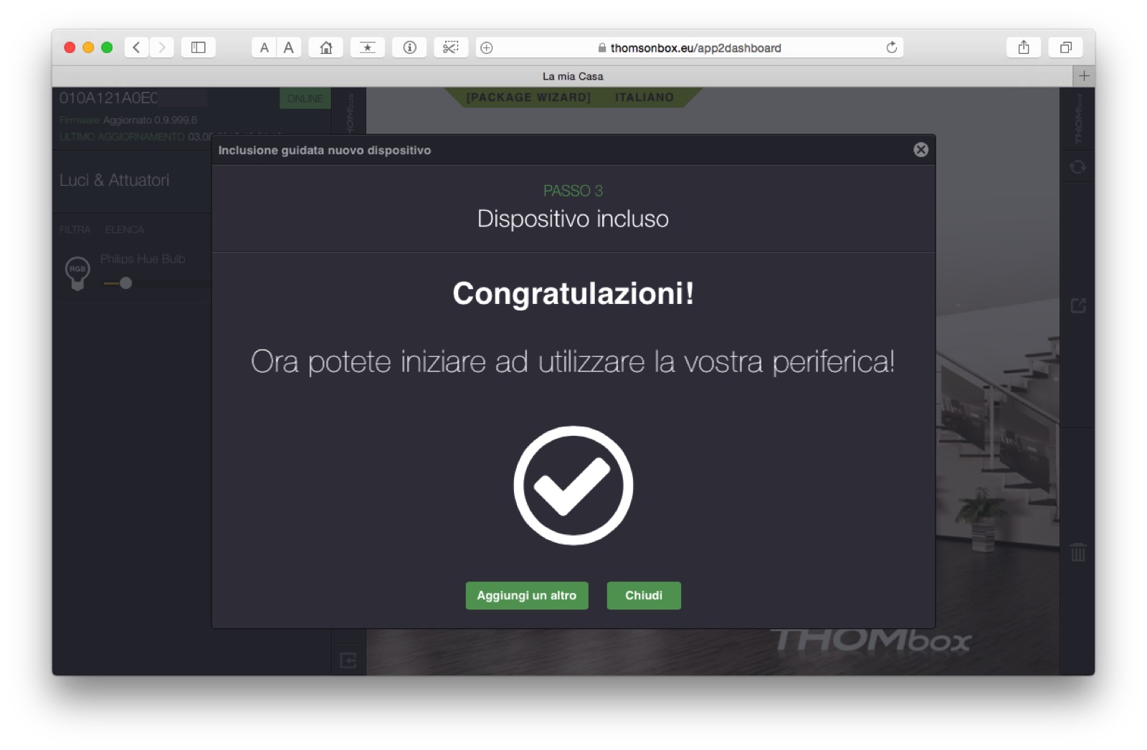1147x750 pixels.
Task: Increase text size with large A
Action: [x=289, y=47]
